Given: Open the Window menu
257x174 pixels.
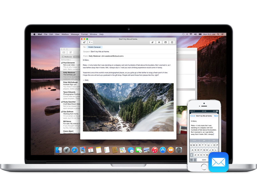Looking at the screenshot, I should pos(93,34).
